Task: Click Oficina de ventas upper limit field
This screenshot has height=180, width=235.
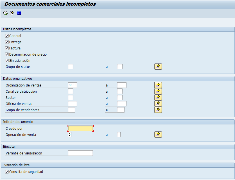Action: coord(121,104)
